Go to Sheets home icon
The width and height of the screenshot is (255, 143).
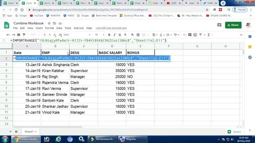pyautogui.click(x=7, y=25)
